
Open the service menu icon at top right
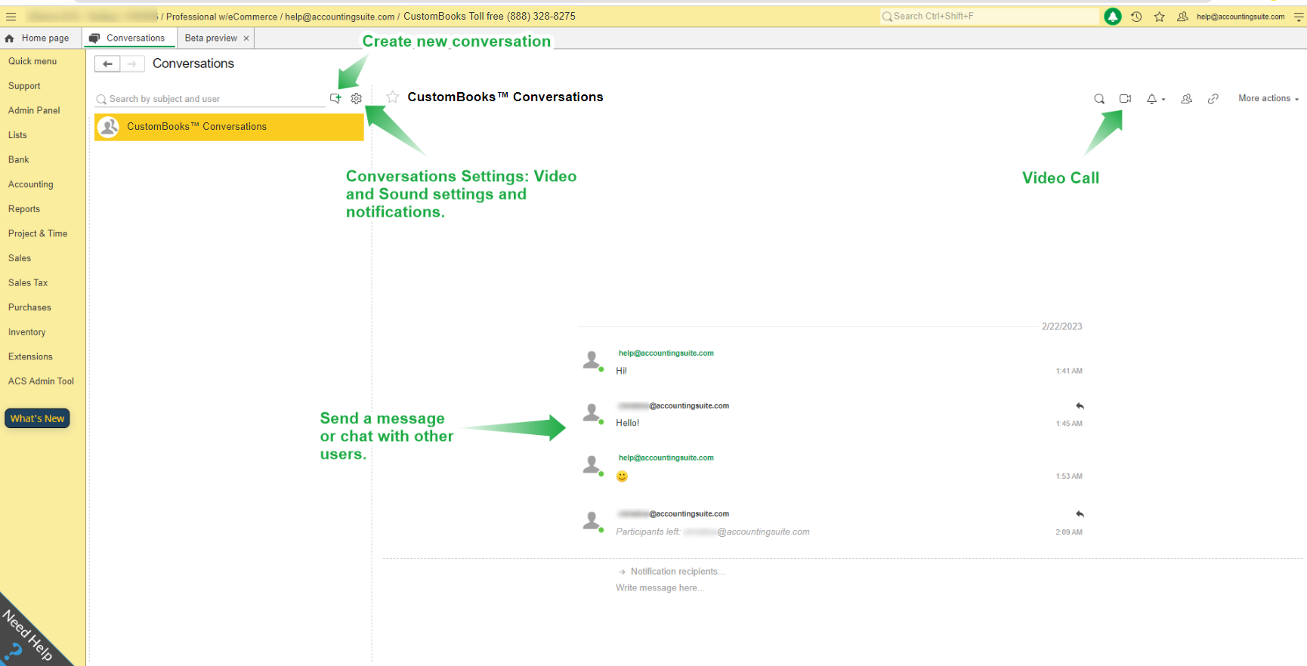pos(1299,17)
